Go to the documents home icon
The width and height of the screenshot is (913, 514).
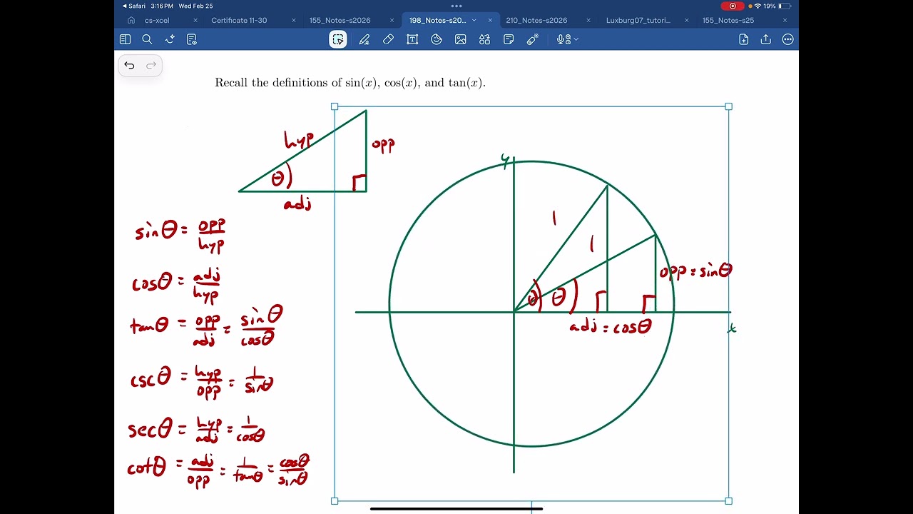tap(131, 20)
